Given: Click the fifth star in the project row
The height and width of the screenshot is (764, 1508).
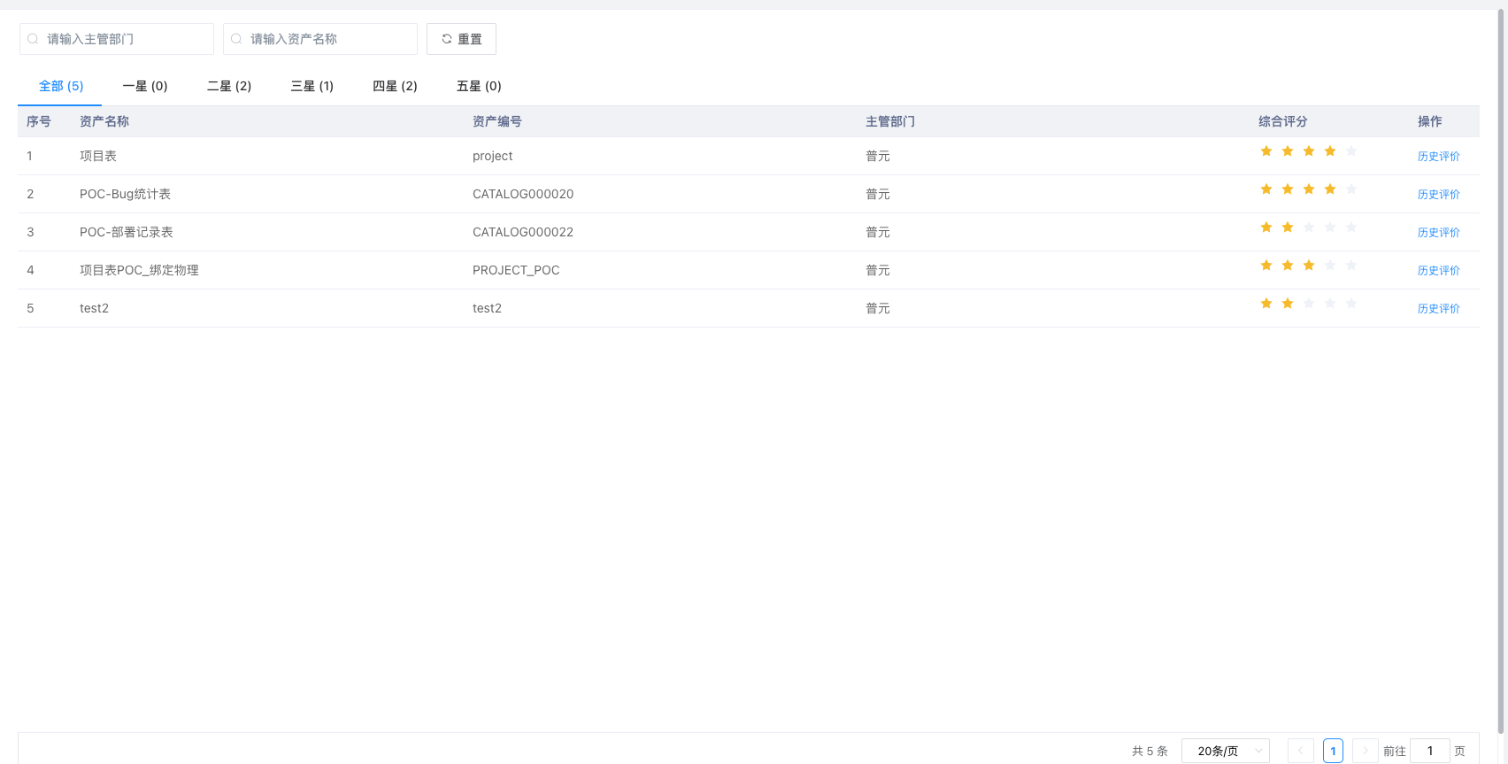Looking at the screenshot, I should (1351, 151).
